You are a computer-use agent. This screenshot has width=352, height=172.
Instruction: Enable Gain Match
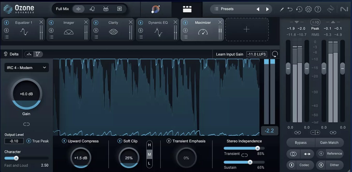pos(329,142)
